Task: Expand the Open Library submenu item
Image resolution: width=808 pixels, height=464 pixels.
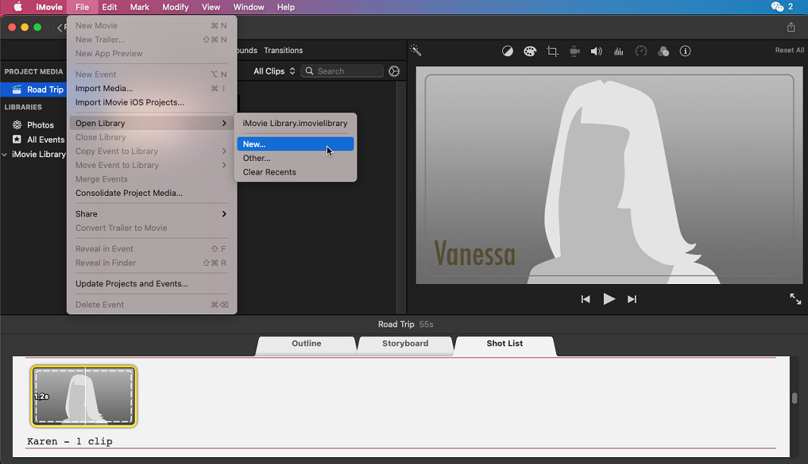Action: (152, 123)
